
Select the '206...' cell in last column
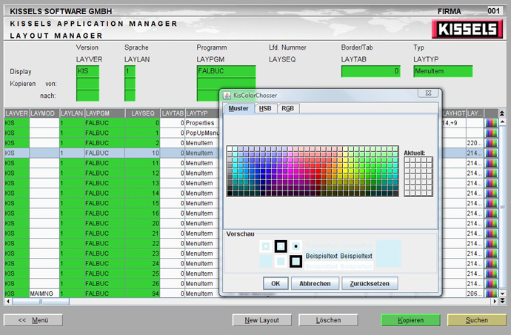tap(475, 293)
